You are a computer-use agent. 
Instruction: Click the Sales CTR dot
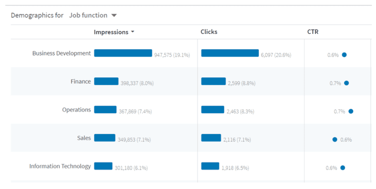[x=335, y=140]
